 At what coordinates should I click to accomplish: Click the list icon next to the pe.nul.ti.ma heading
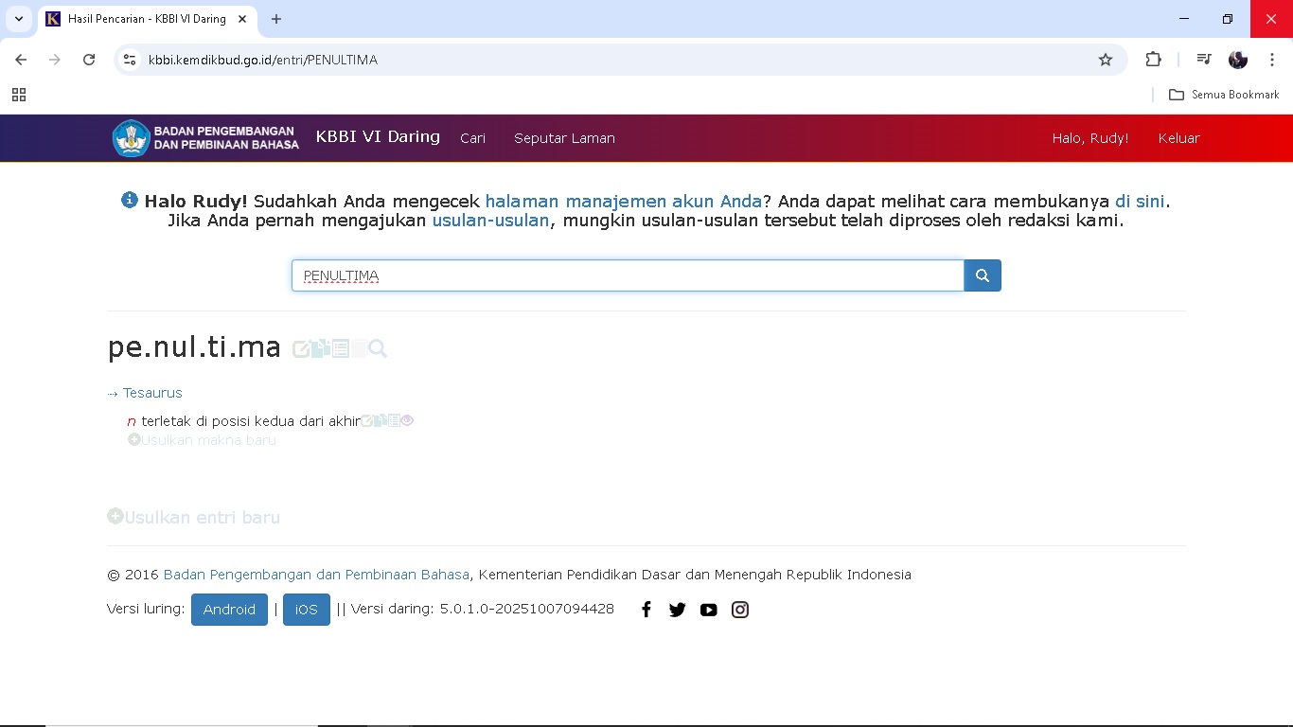[340, 349]
